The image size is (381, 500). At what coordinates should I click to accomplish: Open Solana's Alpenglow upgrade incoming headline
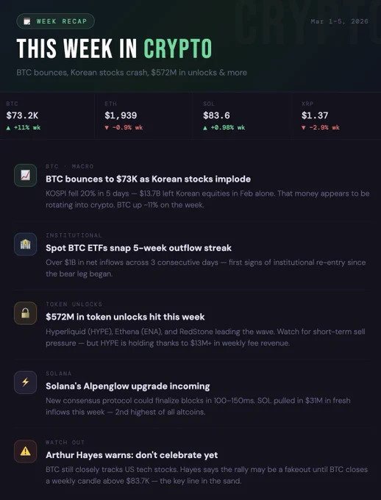tap(128, 386)
